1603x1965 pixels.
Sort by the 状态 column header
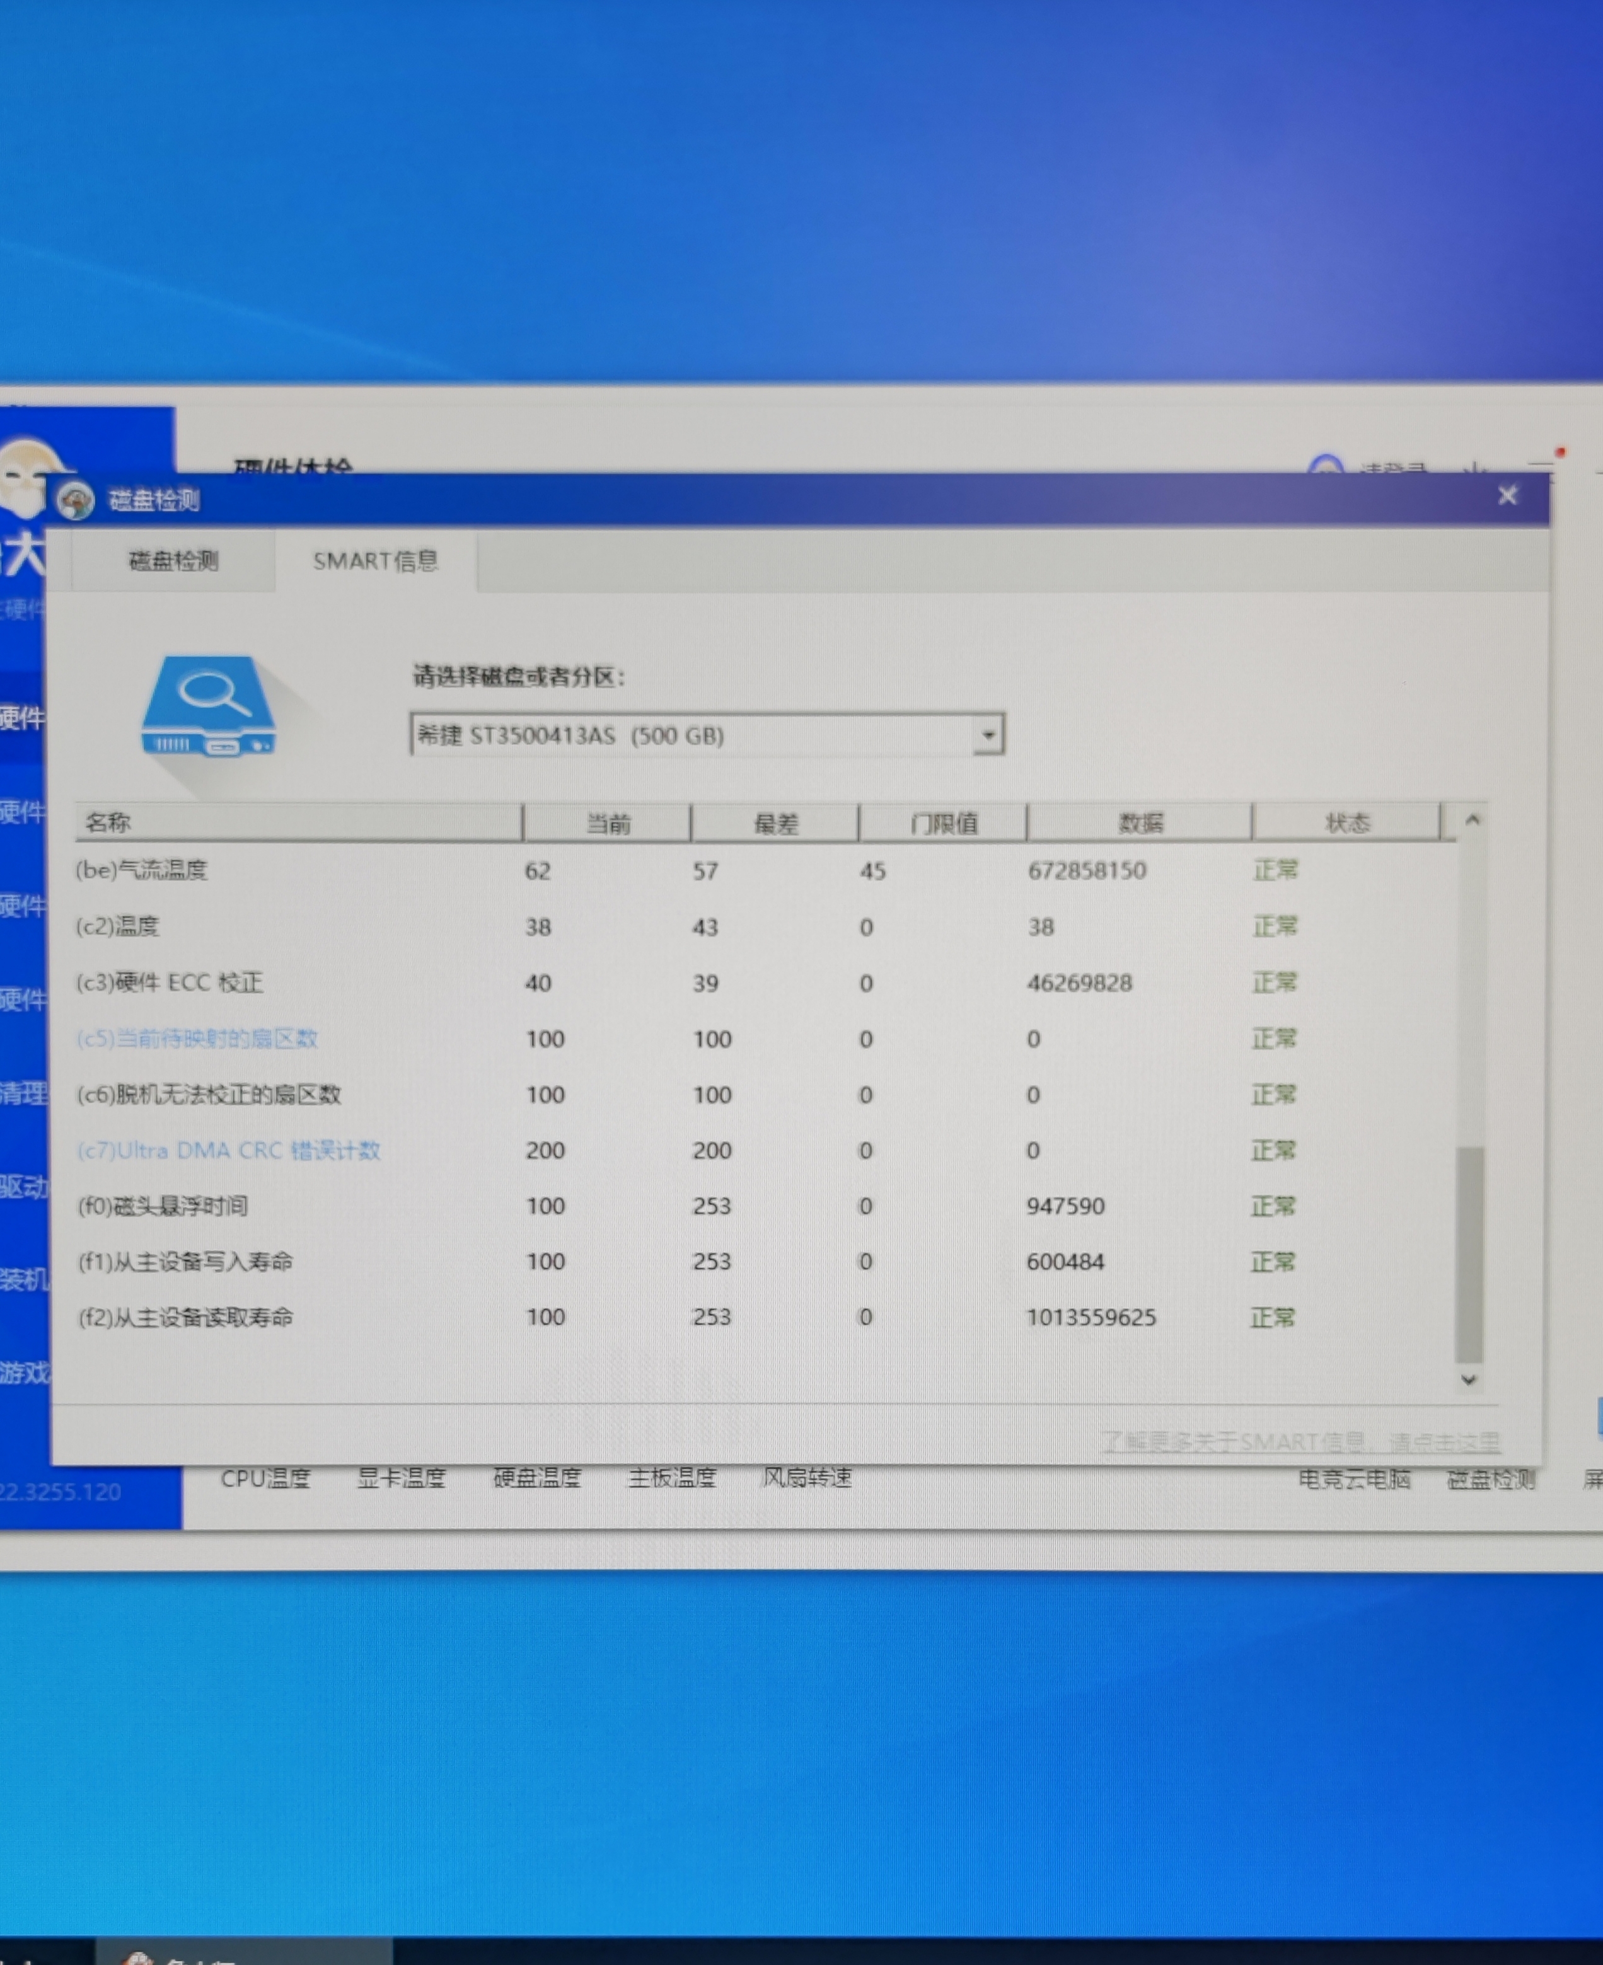tap(1346, 823)
